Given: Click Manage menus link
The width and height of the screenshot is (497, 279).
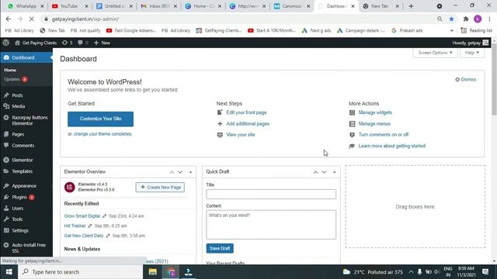Looking at the screenshot, I should (374, 124).
